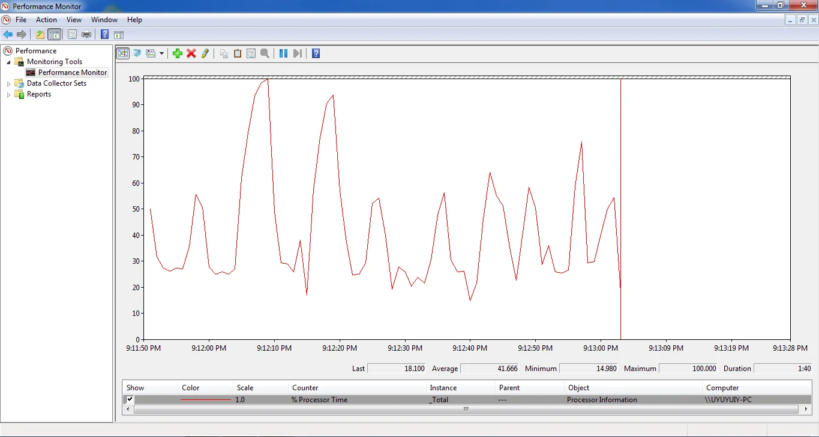Click the Instance column header
Viewport: 819px width, 437px height.
point(461,388)
